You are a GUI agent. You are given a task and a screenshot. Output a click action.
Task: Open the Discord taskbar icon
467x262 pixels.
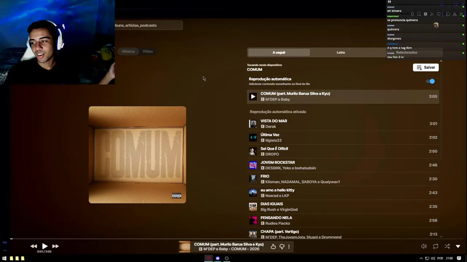pyautogui.click(x=218, y=258)
